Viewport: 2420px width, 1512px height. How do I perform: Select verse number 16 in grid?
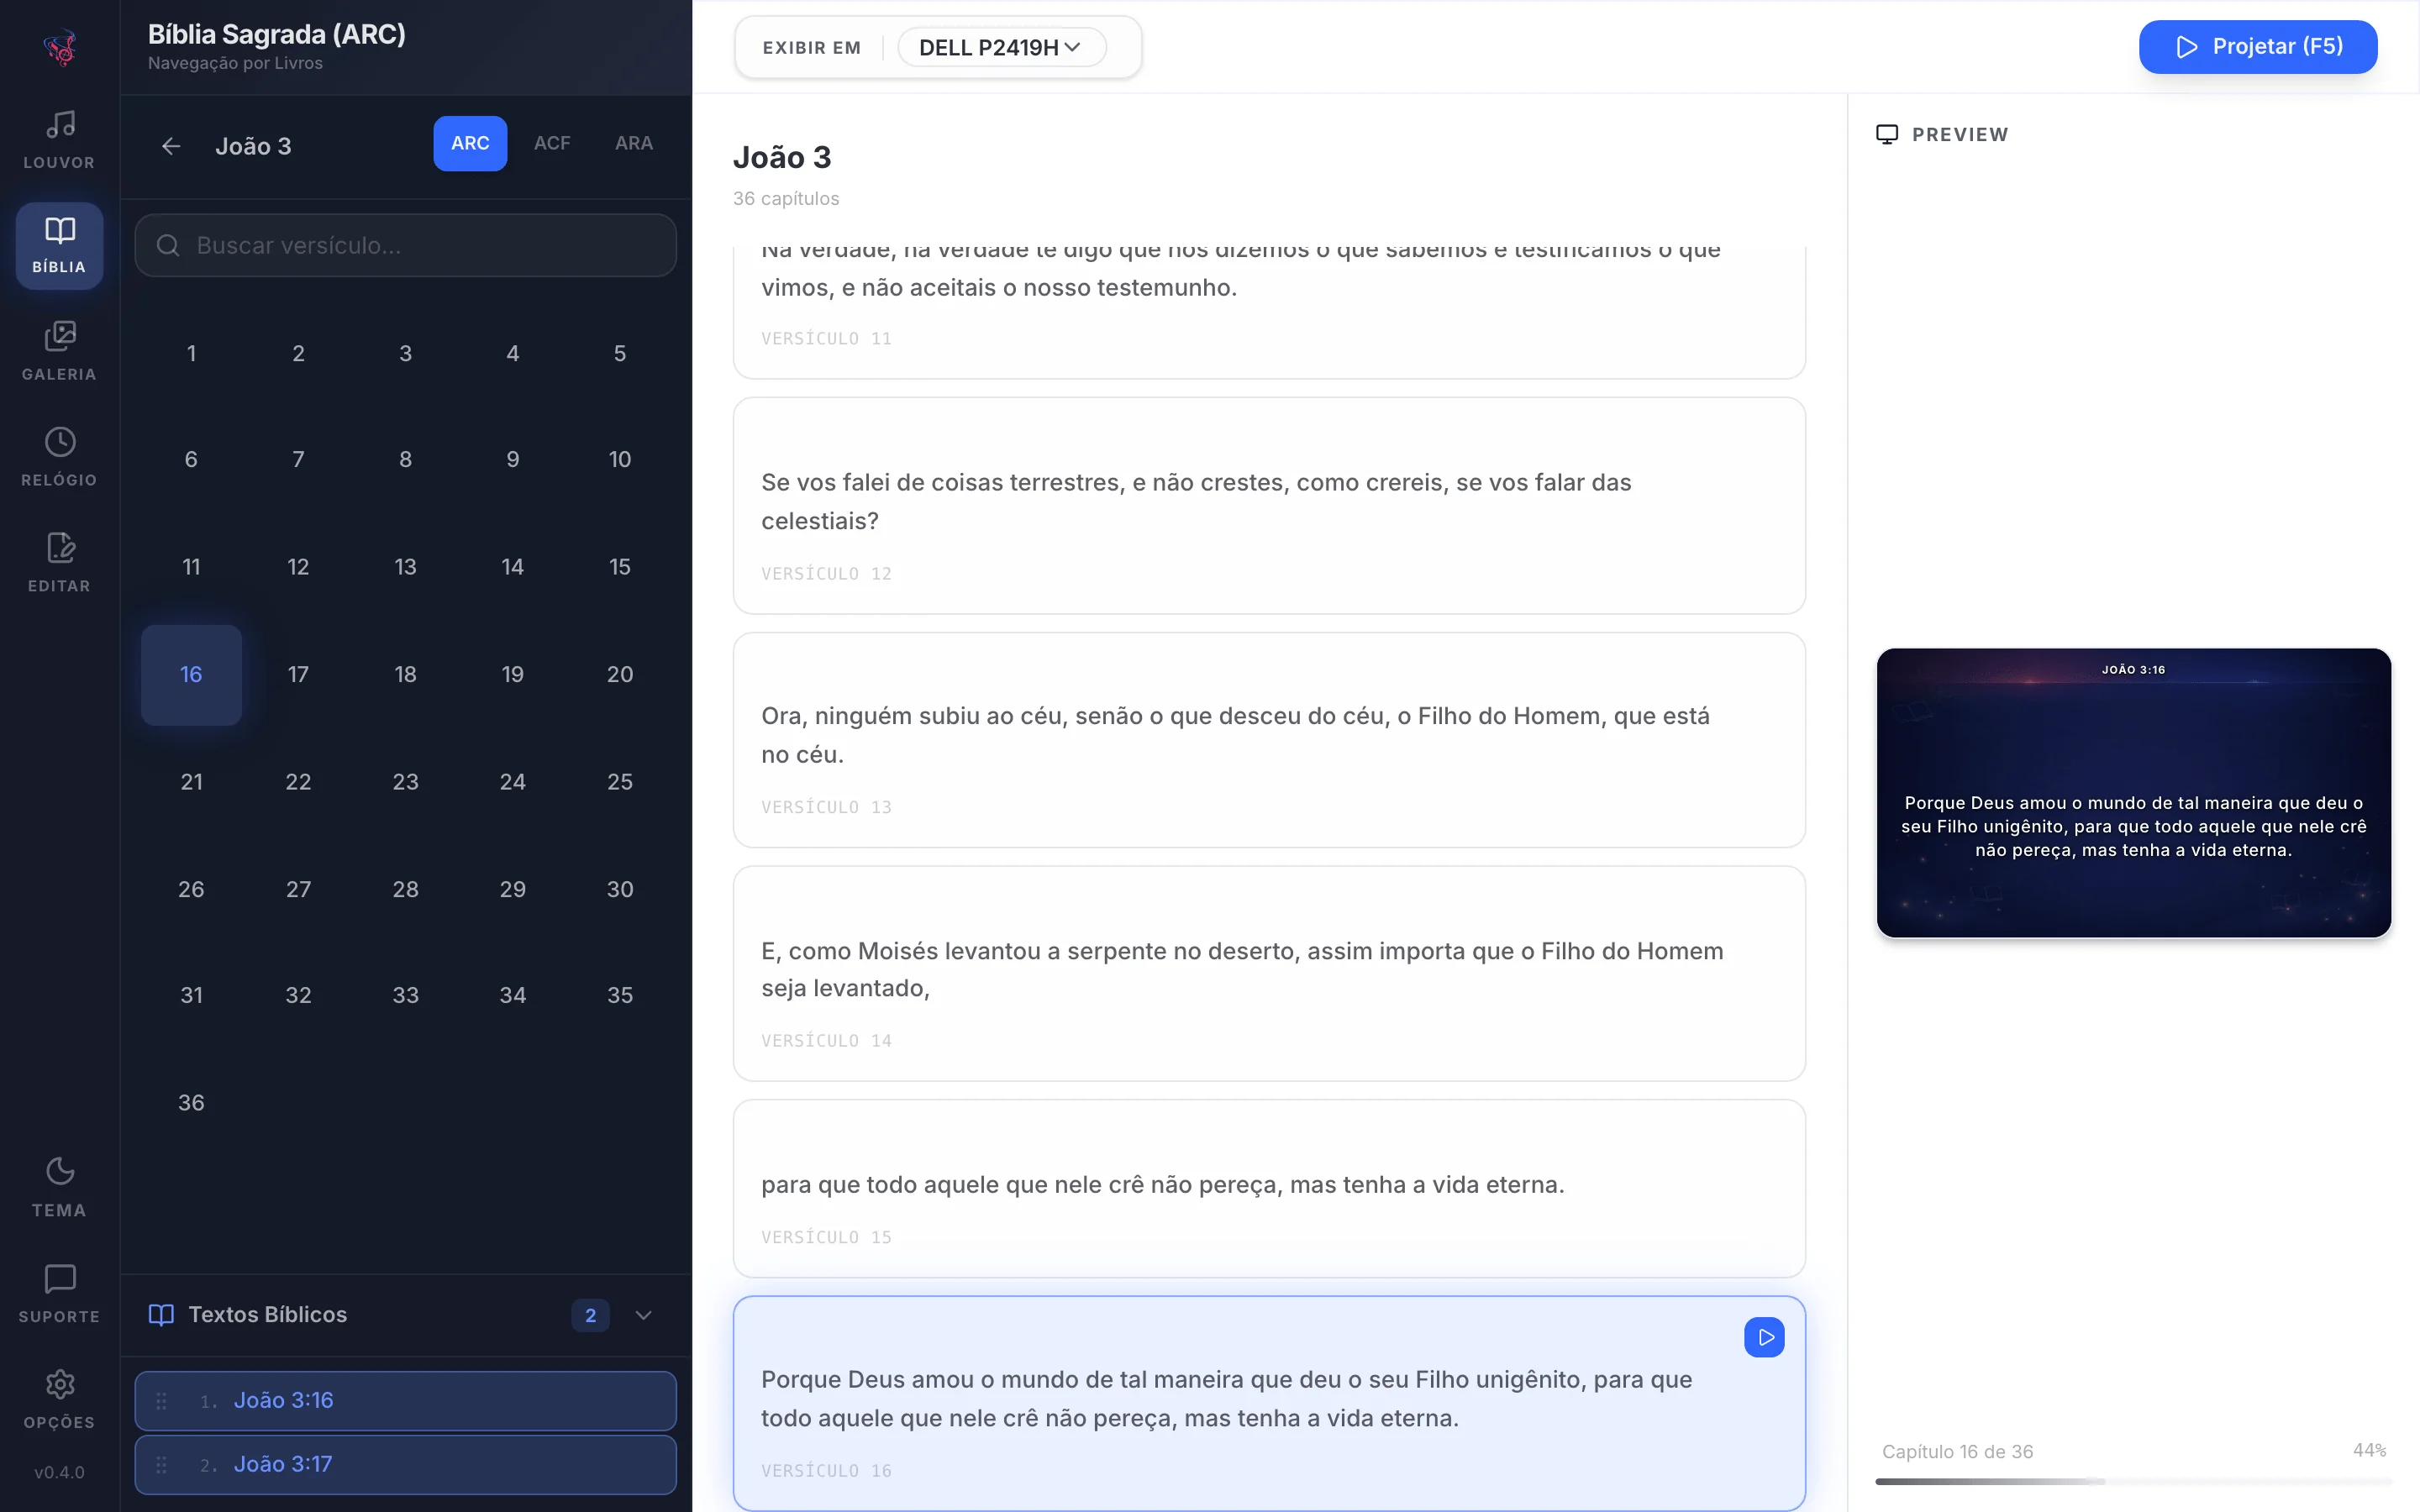click(191, 674)
